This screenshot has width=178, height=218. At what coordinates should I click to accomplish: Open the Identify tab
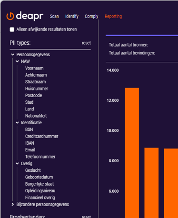coord(72,16)
